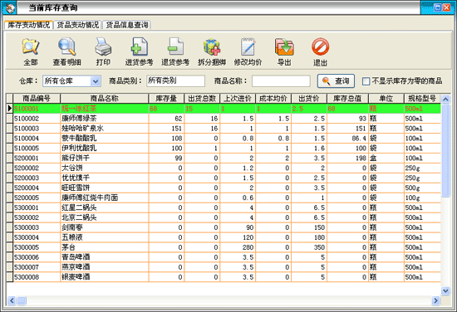This screenshot has height=312, width=457.
Task: Click the 打印 printer icon
Action: 103,46
